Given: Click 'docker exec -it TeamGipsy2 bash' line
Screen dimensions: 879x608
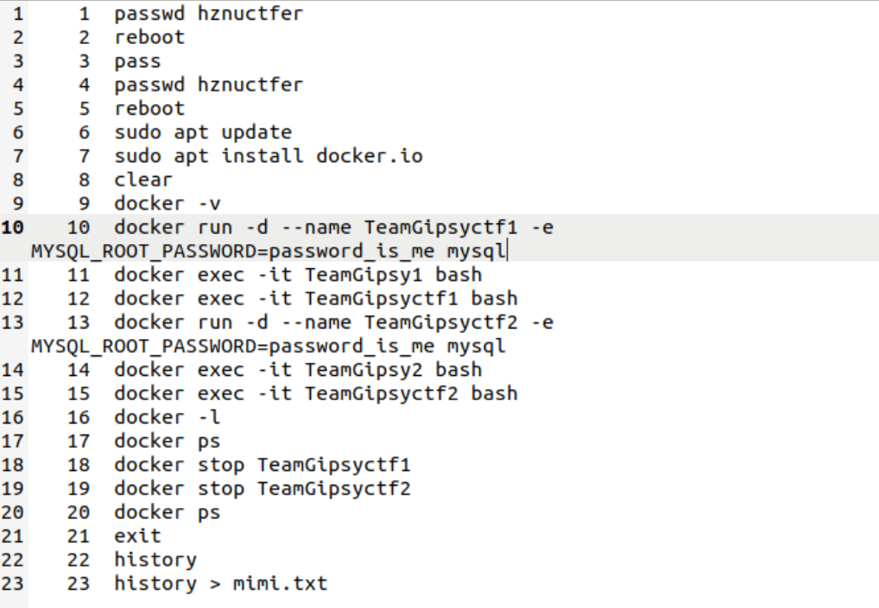Looking at the screenshot, I should [298, 370].
